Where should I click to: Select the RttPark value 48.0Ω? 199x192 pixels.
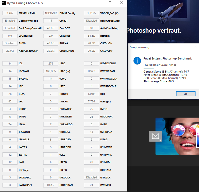[51, 43]
